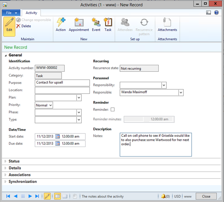Open the Priority dropdown
Screen dimensions: 224x202
[51, 105]
